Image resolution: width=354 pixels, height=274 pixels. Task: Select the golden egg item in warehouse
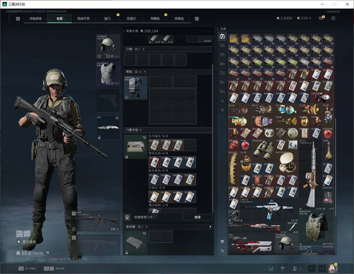click(x=305, y=121)
